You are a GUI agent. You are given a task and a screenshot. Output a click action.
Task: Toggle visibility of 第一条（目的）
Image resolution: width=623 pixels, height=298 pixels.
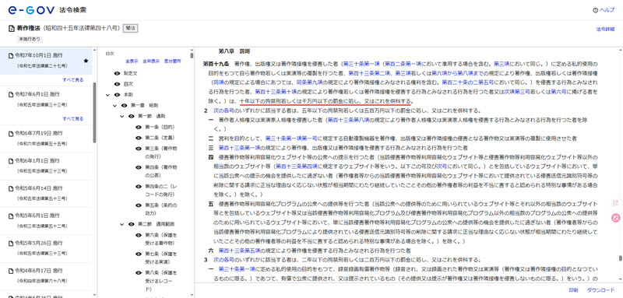(x=139, y=127)
